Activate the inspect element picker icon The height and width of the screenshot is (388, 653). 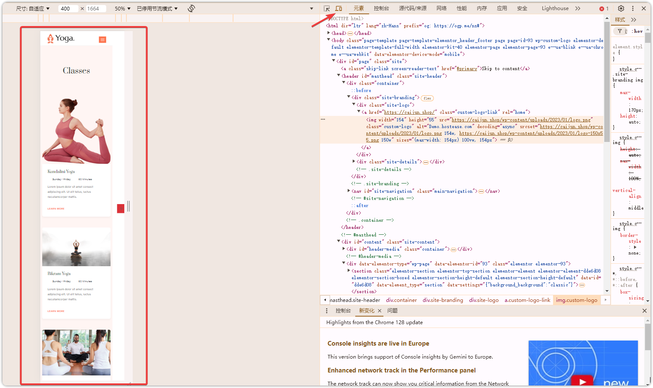(x=327, y=8)
